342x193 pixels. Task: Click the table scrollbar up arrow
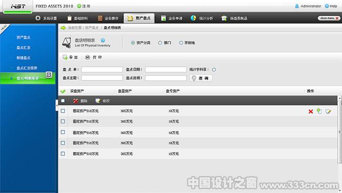click(x=339, y=98)
